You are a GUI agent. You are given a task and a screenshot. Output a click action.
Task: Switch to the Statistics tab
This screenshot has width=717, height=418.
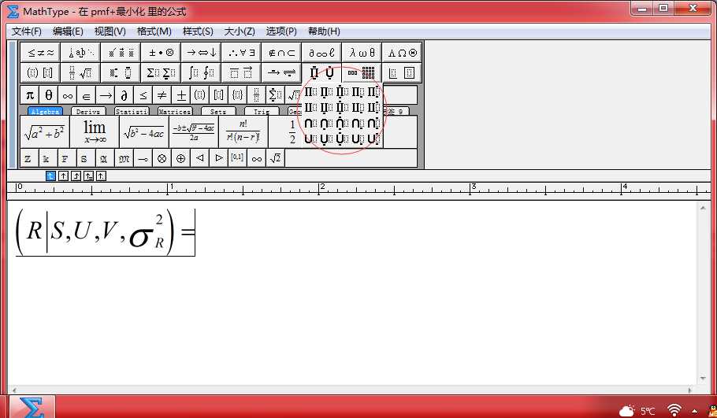pos(132,111)
